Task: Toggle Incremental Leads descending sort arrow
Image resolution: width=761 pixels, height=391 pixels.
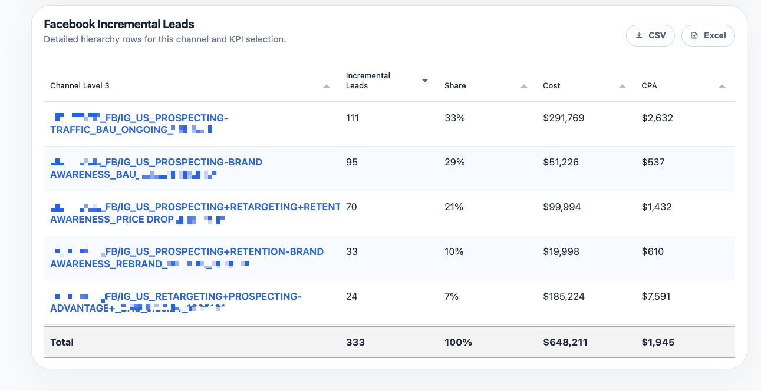Action: (425, 81)
